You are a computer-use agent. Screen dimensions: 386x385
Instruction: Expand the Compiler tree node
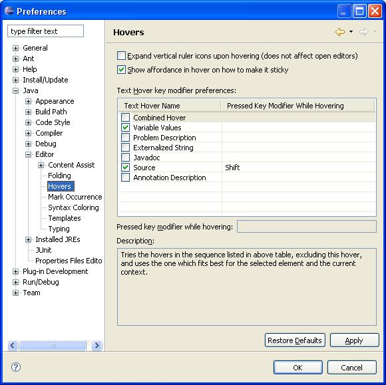click(x=29, y=133)
